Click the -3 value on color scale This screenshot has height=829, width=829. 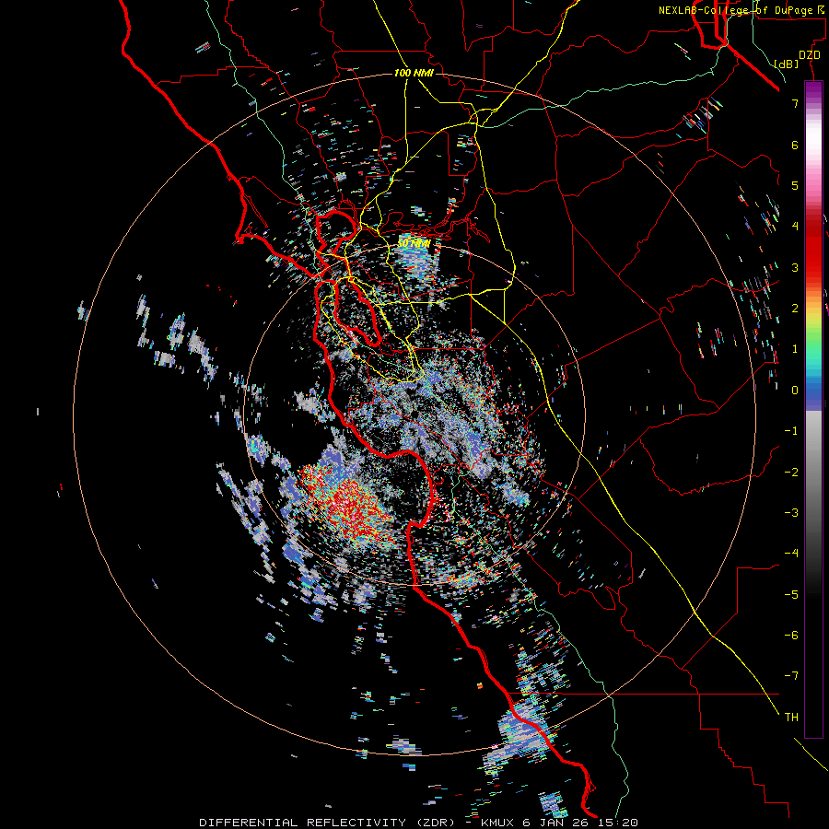point(791,512)
